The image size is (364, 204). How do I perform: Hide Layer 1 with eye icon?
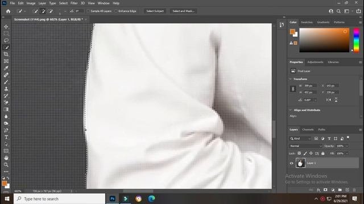[x=291, y=163]
